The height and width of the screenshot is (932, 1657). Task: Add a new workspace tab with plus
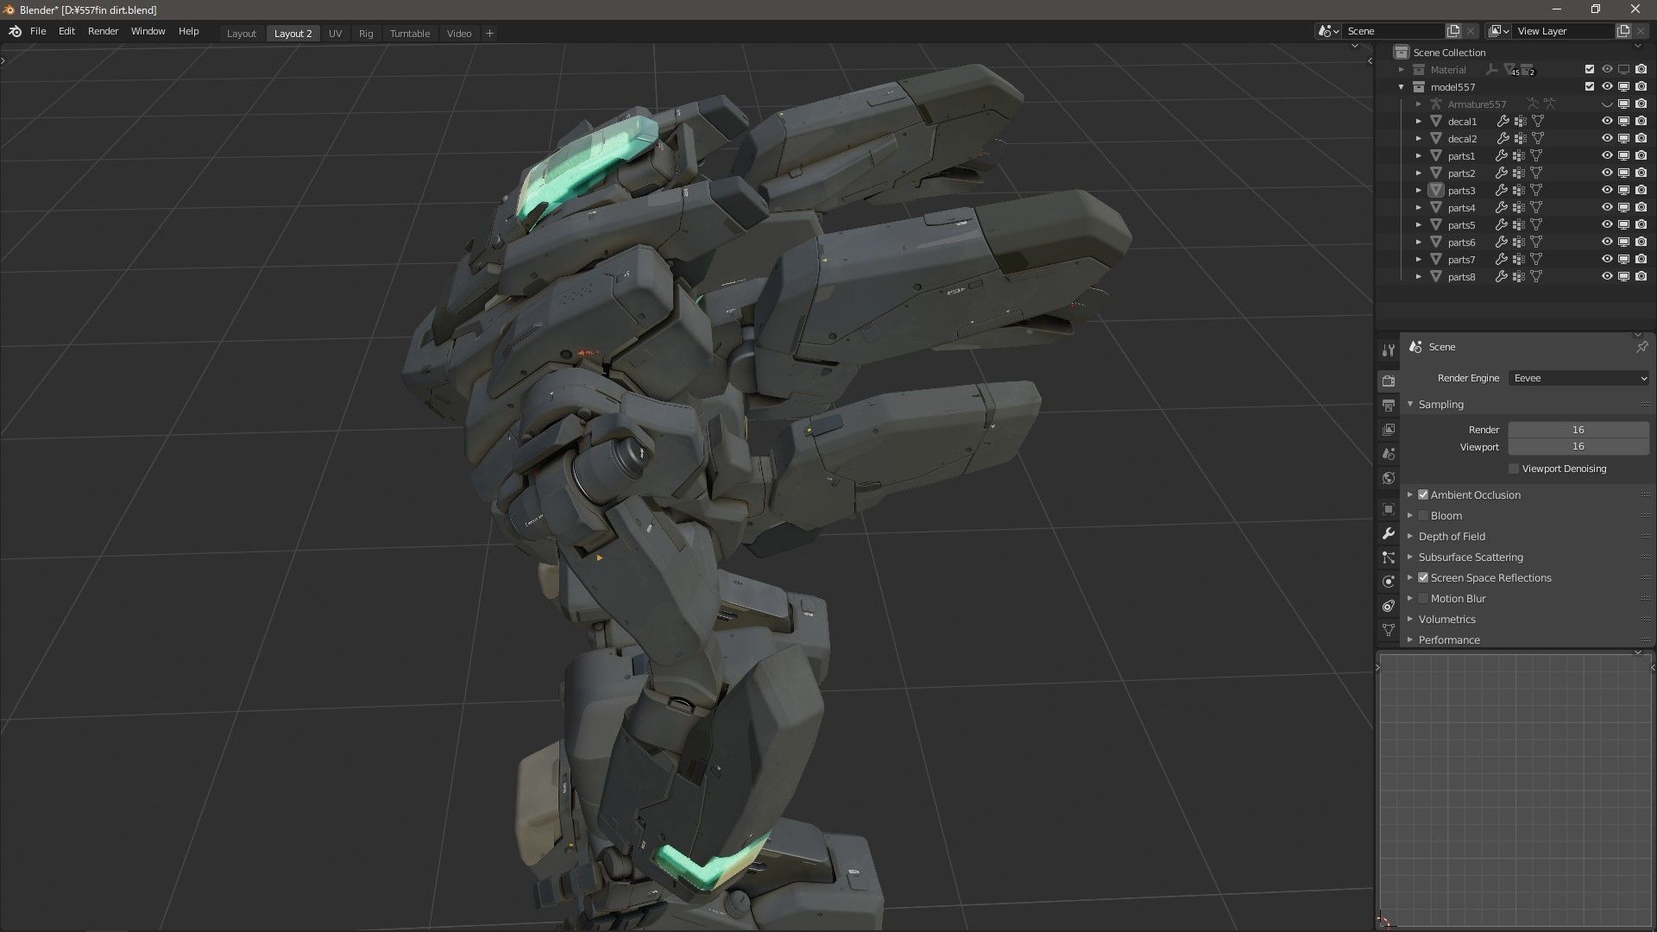pyautogui.click(x=489, y=33)
